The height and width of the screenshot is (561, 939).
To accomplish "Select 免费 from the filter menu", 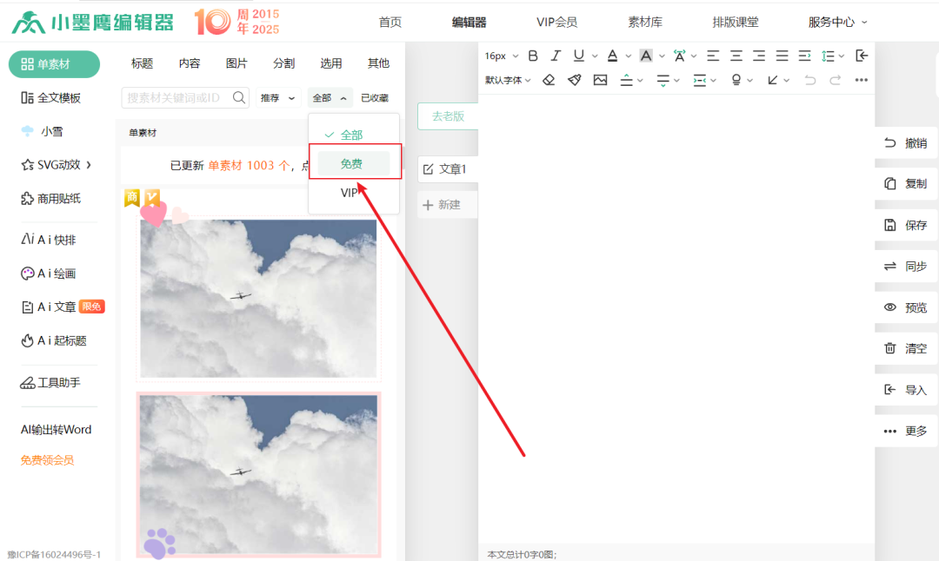I will click(x=352, y=163).
